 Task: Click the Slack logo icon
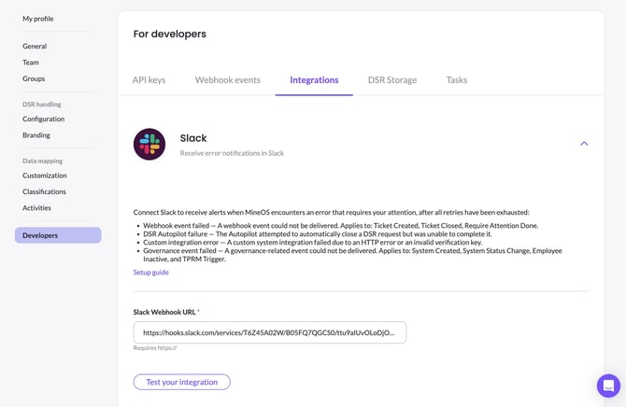149,144
